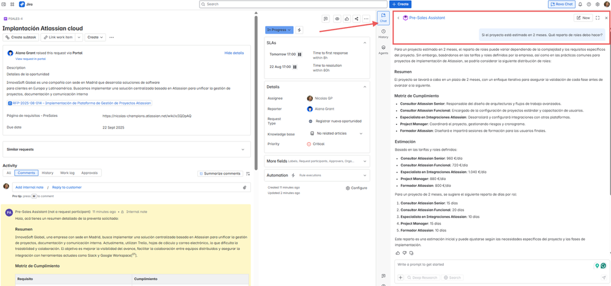611x286 pixels.
Task: Dislike the assistant's response
Action: (405, 253)
